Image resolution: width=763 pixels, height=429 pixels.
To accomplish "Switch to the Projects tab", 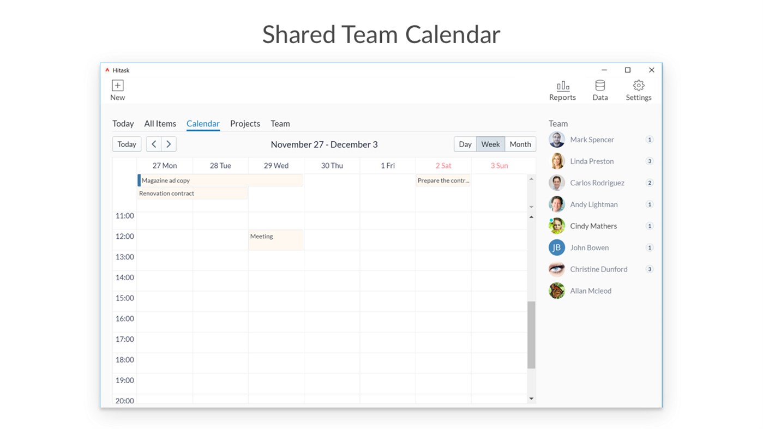I will point(245,123).
